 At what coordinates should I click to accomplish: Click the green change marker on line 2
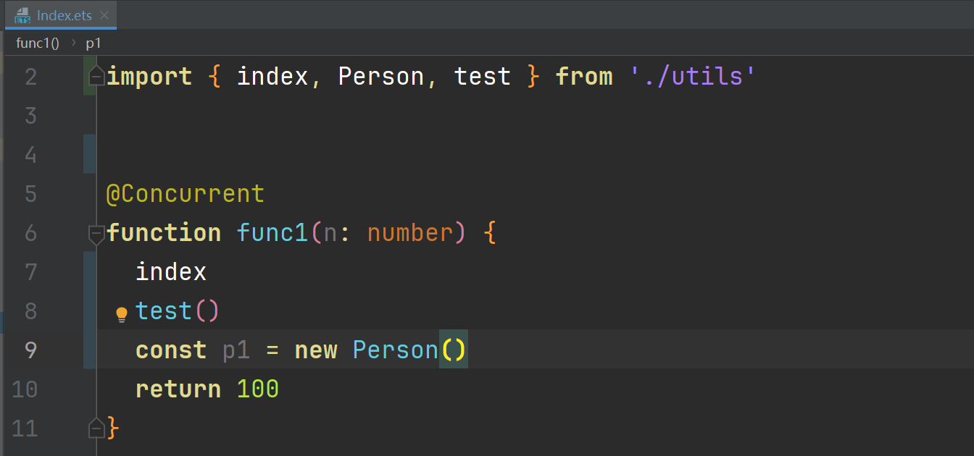(89, 77)
